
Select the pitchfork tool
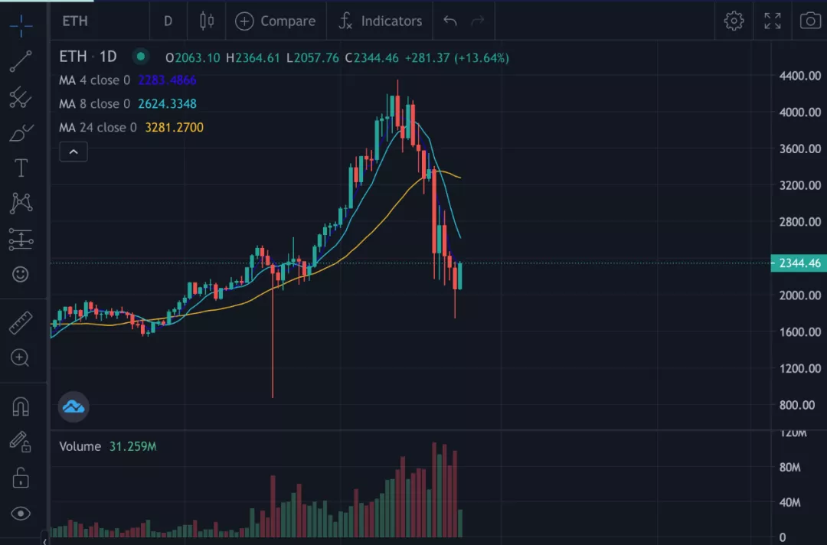tap(21, 97)
